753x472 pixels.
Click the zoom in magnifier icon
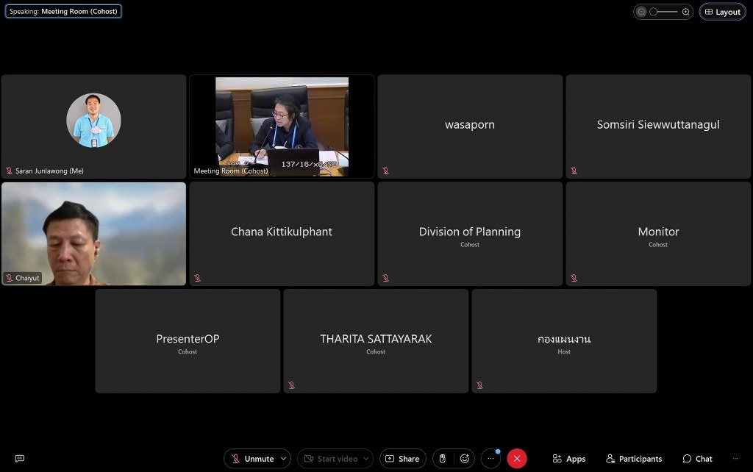(x=685, y=12)
